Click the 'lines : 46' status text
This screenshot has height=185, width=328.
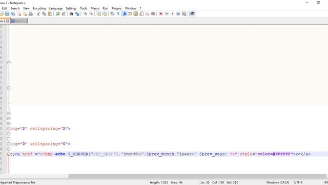point(176,182)
